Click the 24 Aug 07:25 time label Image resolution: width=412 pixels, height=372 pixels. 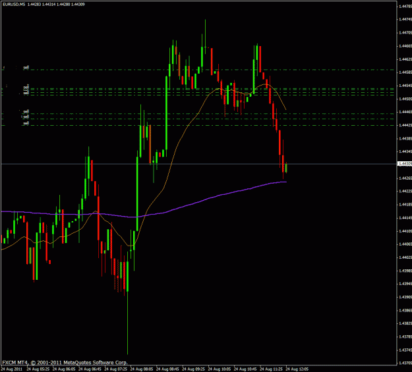(x=116, y=369)
